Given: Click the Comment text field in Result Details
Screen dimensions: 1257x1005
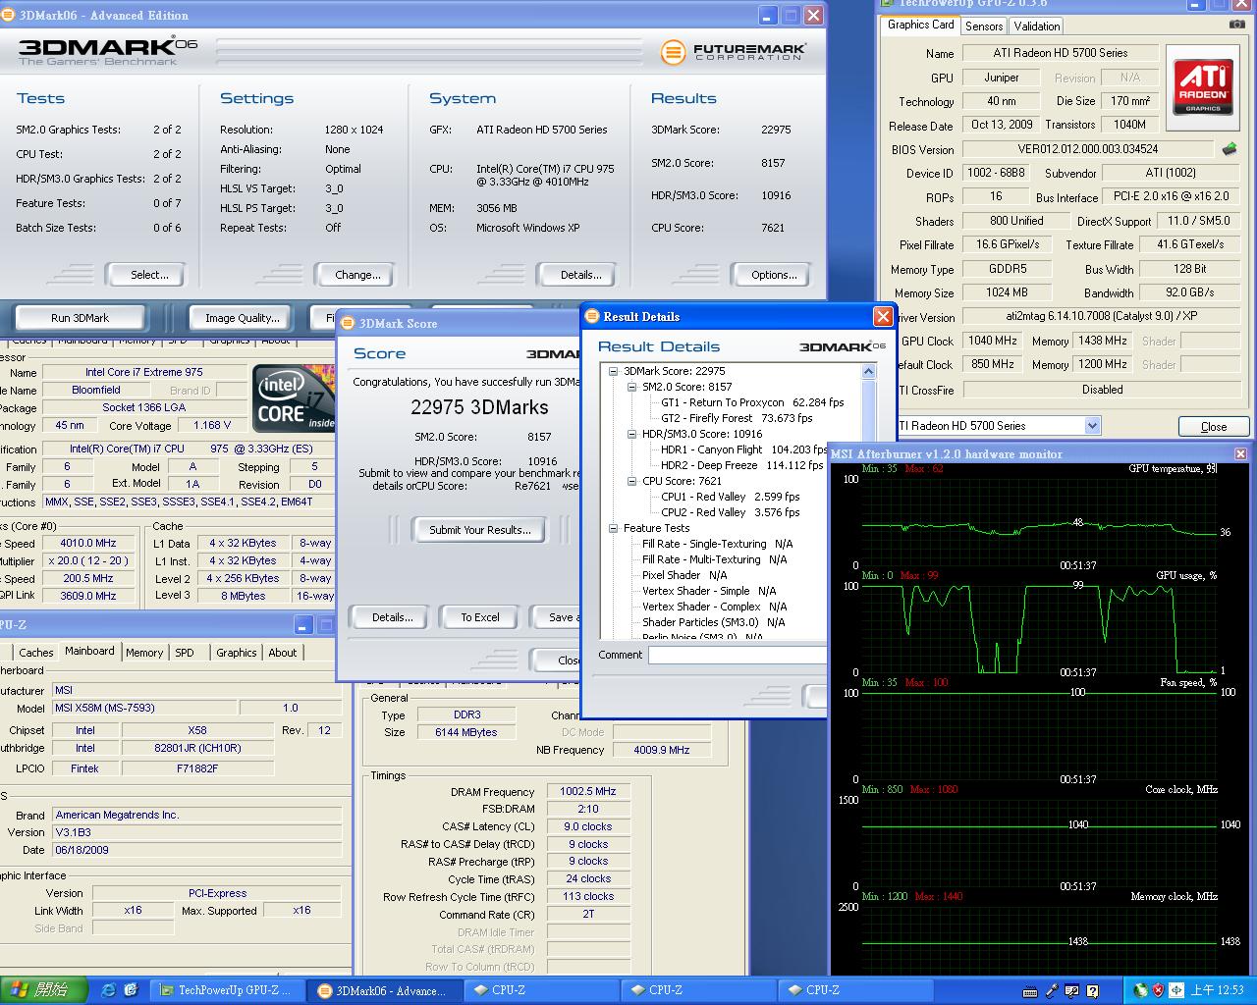Looking at the screenshot, I should tap(737, 655).
